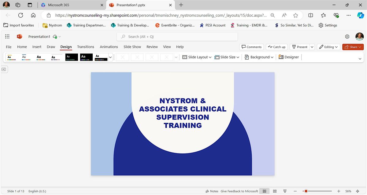Open PowerPoint settings gear icon
Viewport: 367px width, 195px height.
[x=347, y=36]
